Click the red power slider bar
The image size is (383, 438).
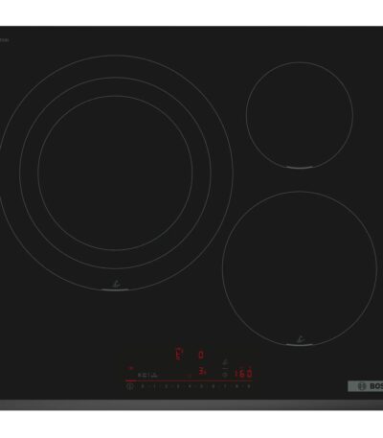click(189, 380)
